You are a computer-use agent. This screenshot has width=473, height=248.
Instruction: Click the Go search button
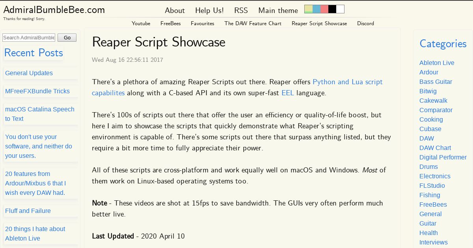point(67,38)
